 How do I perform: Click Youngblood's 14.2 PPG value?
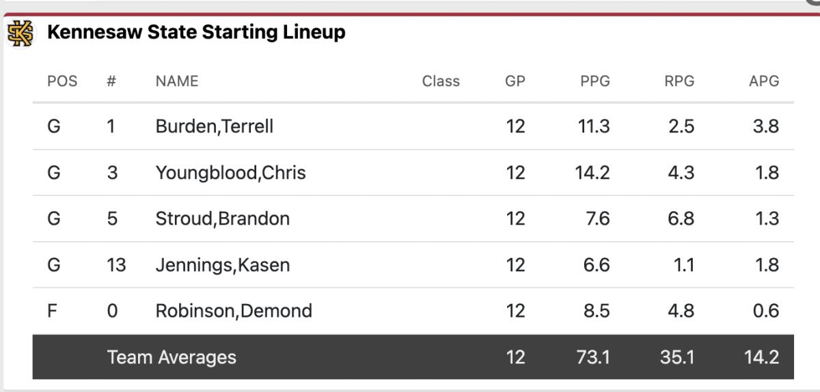pos(592,173)
